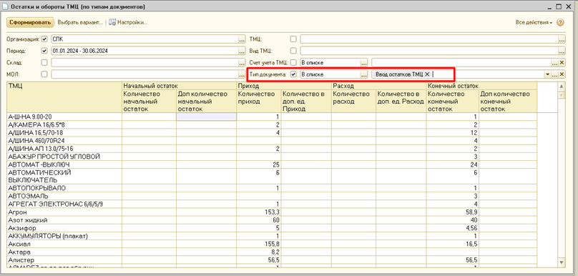This screenshot has height=276, width=578.
Task: Open comparison type selector for Счет учета ТМЦ
Action: 364,63
